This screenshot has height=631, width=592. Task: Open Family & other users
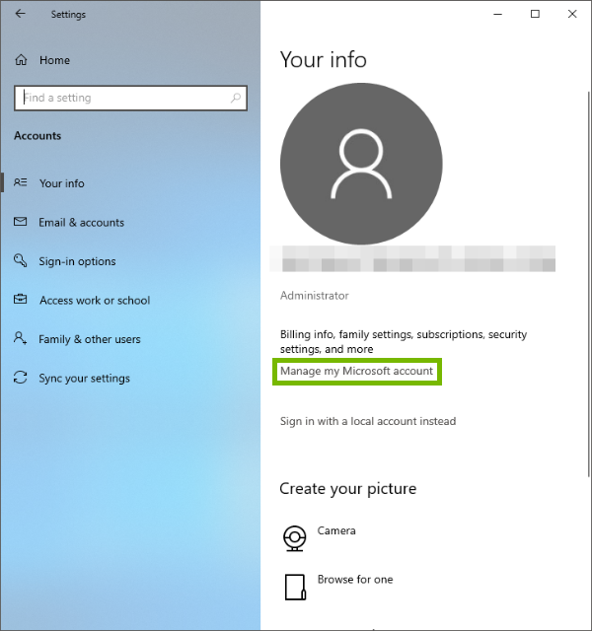[90, 339]
